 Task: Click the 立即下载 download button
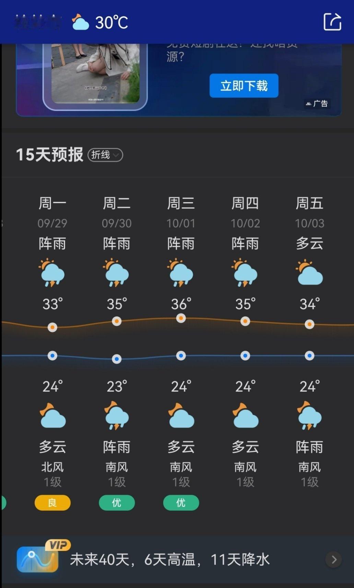tap(244, 86)
